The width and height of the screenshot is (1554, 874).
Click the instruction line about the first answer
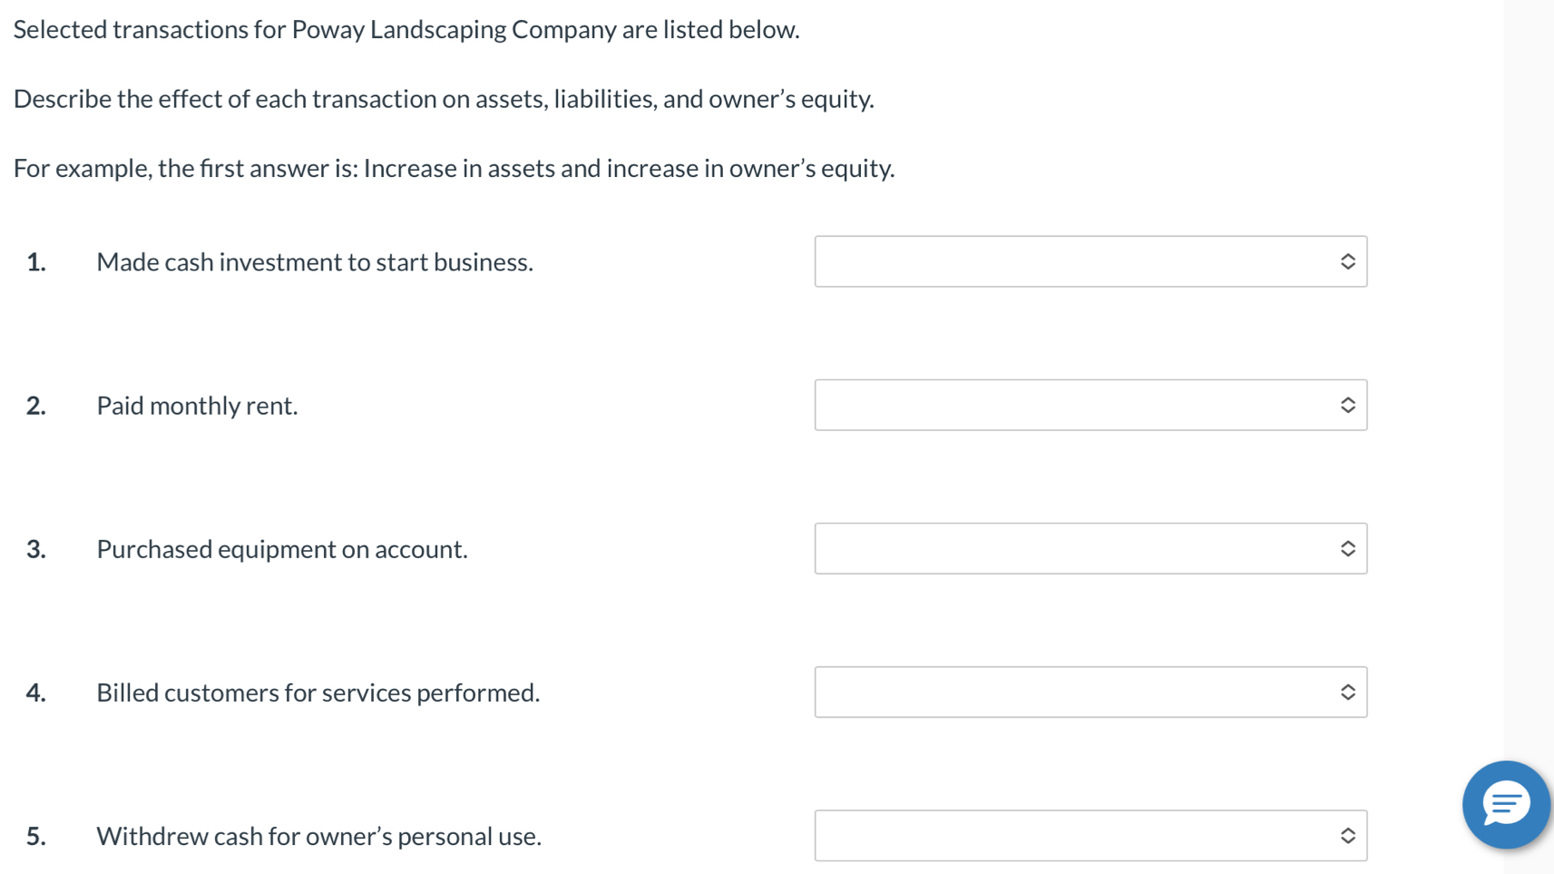pyautogui.click(x=454, y=168)
